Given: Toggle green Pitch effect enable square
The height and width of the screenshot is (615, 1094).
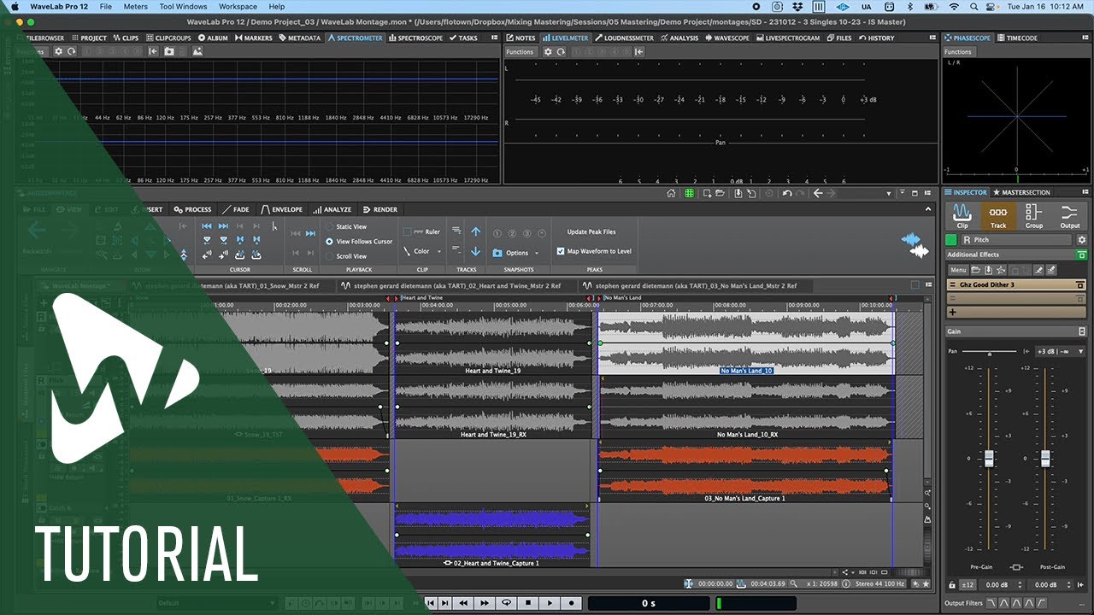Looking at the screenshot, I should pos(951,240).
